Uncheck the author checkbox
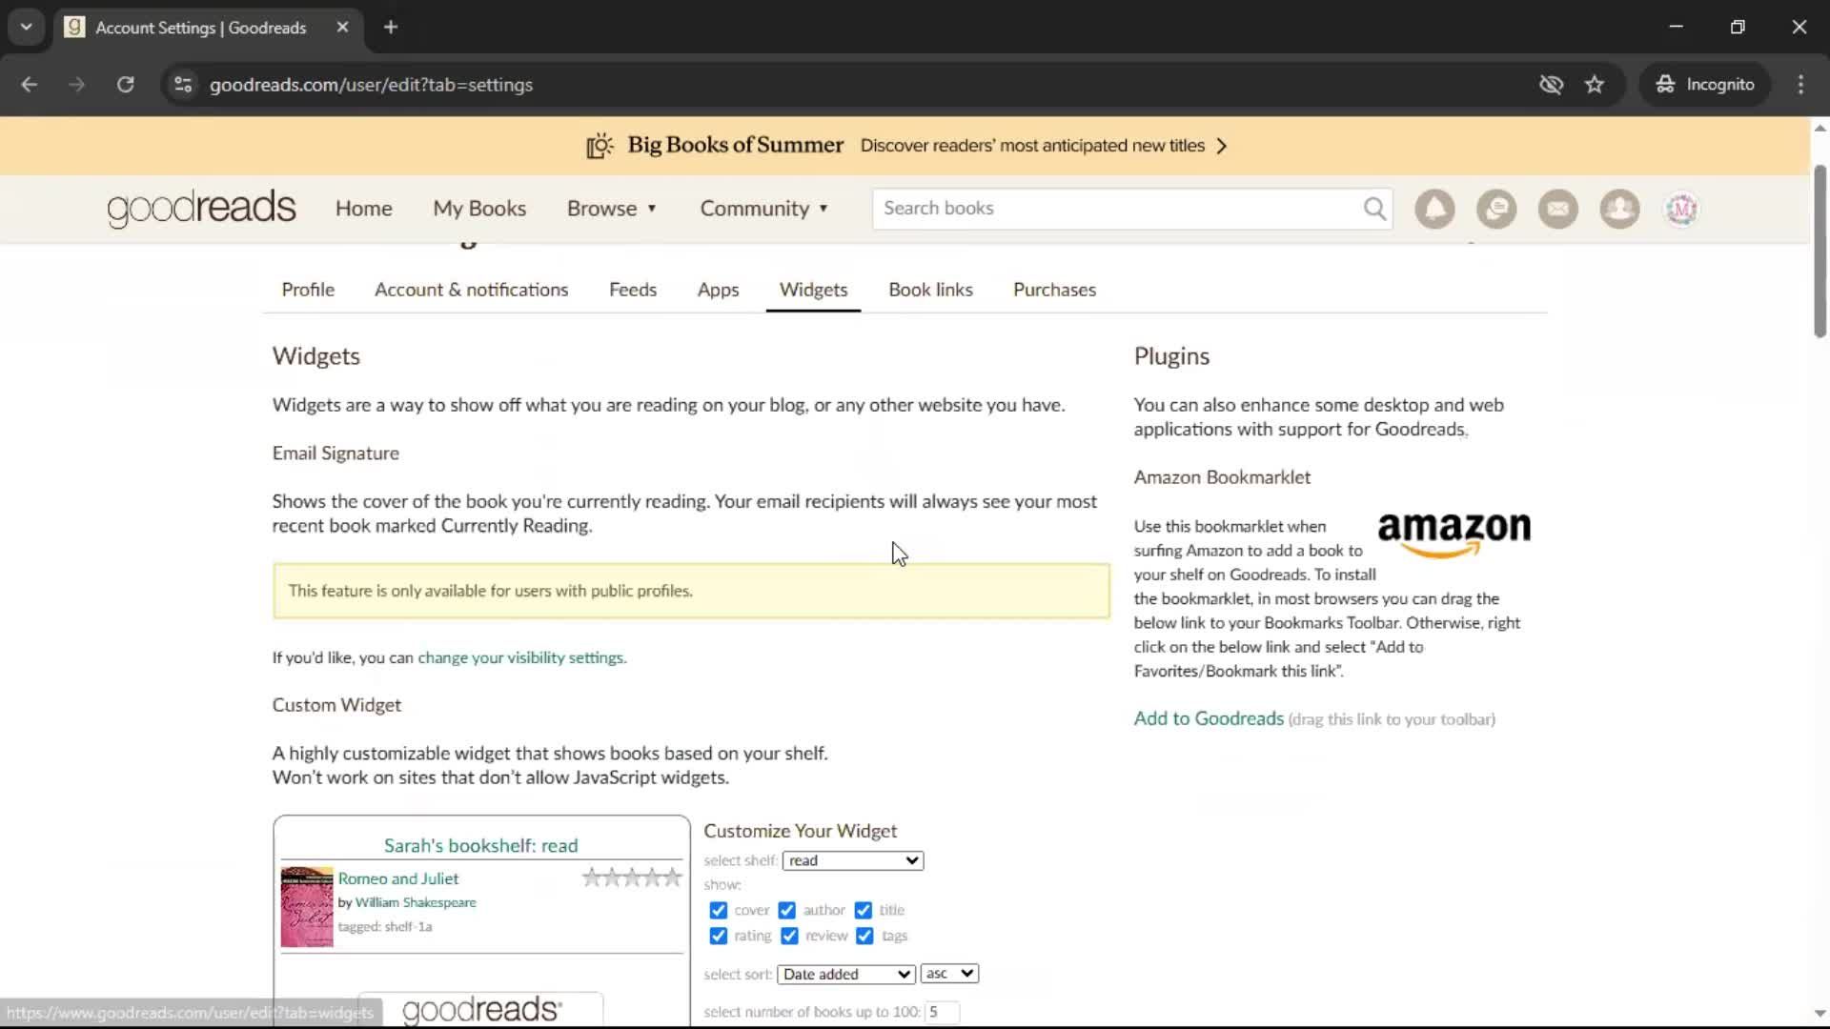1830x1029 pixels. [787, 911]
